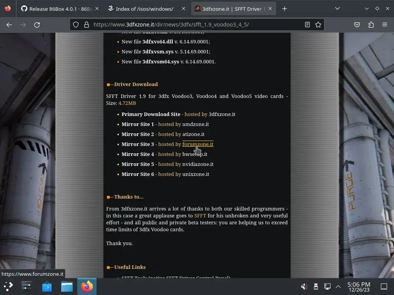Click the Driver Download heading

[x=136, y=84]
